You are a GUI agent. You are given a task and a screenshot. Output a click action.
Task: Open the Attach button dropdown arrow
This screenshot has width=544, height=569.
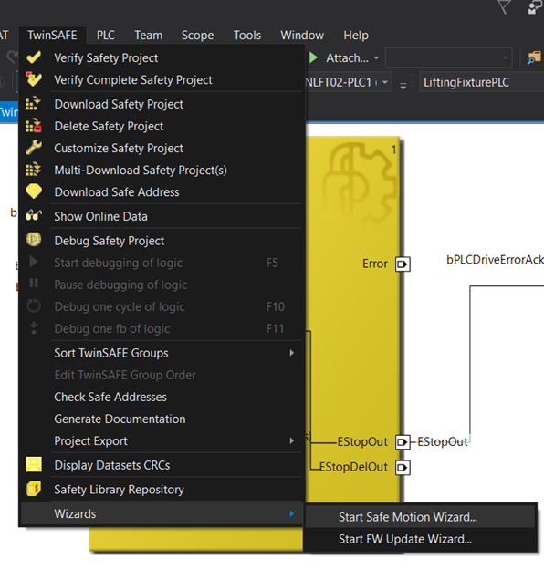tap(376, 57)
